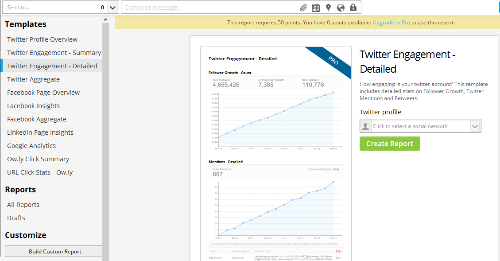Open All Reports list
500x261 pixels.
(x=23, y=205)
